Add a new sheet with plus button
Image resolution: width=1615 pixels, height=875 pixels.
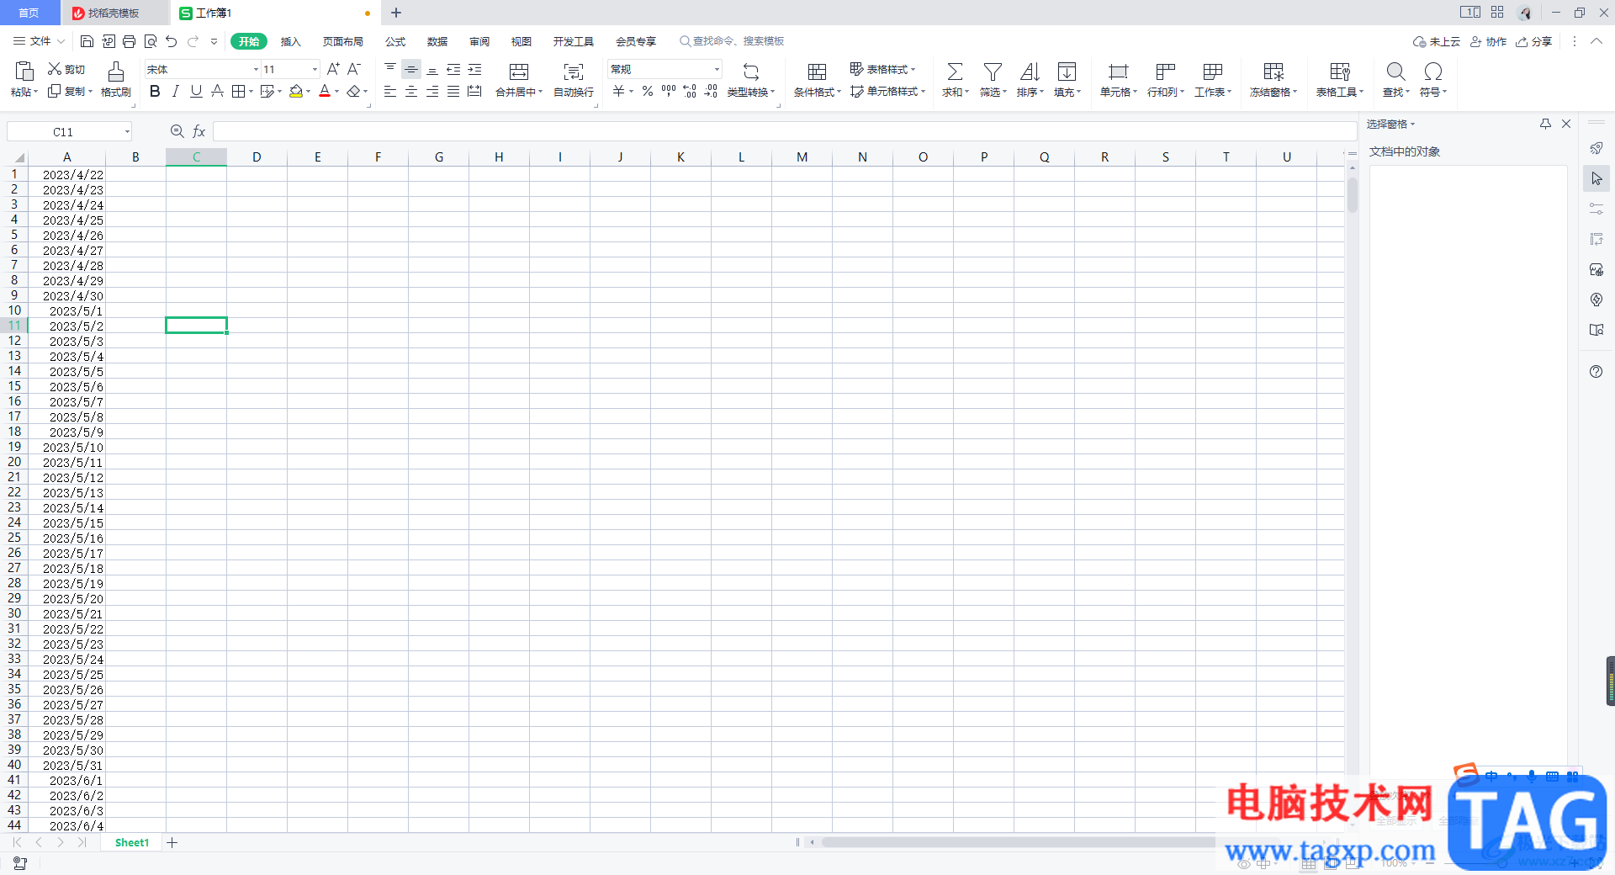click(172, 842)
